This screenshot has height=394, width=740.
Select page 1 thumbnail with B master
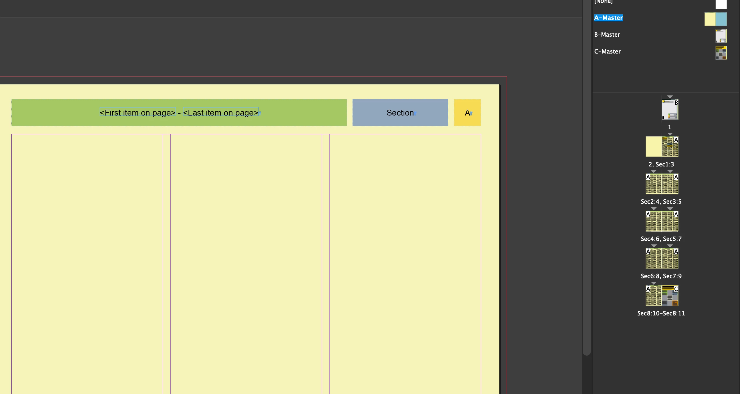pyautogui.click(x=670, y=110)
